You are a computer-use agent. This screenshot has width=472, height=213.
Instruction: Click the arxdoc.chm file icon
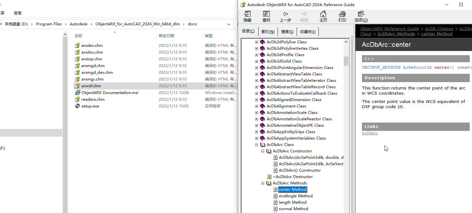(77, 52)
